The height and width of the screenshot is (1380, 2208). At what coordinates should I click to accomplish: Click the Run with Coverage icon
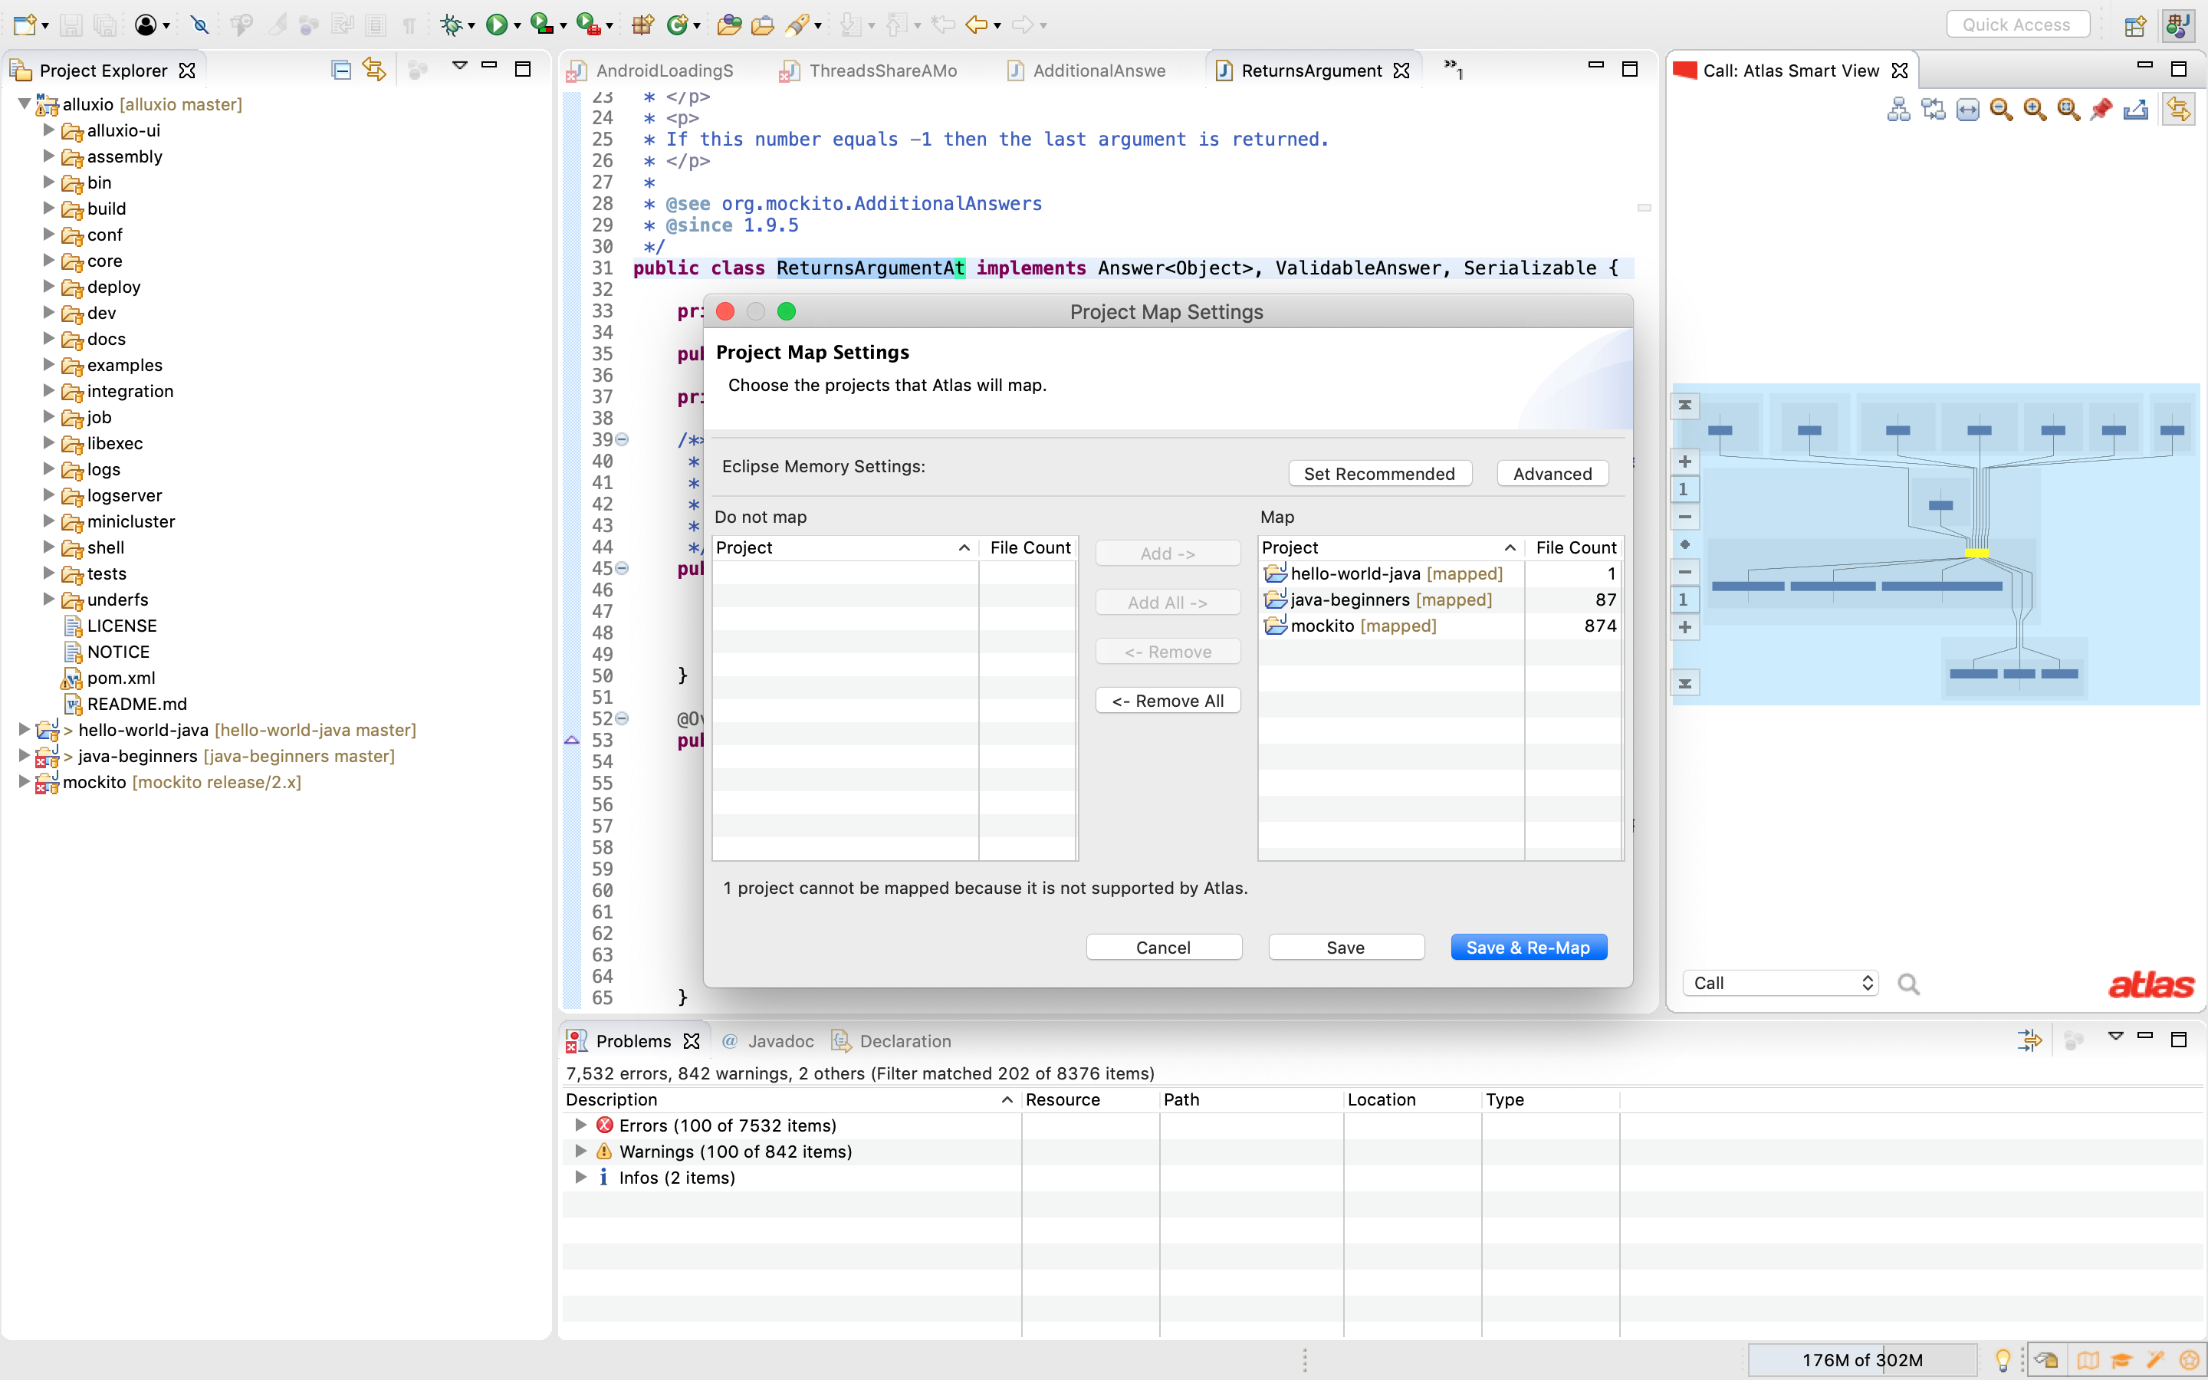(x=542, y=25)
